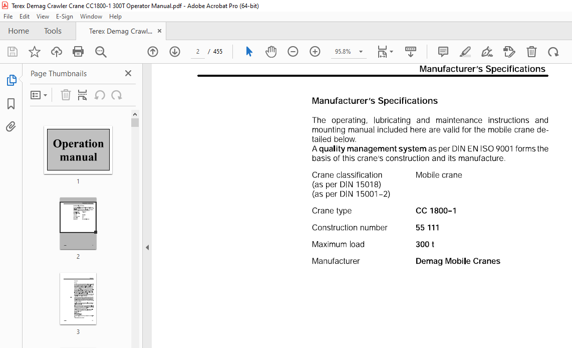Rotate thumbnail counterclockwise
The height and width of the screenshot is (348, 572).
(x=100, y=95)
